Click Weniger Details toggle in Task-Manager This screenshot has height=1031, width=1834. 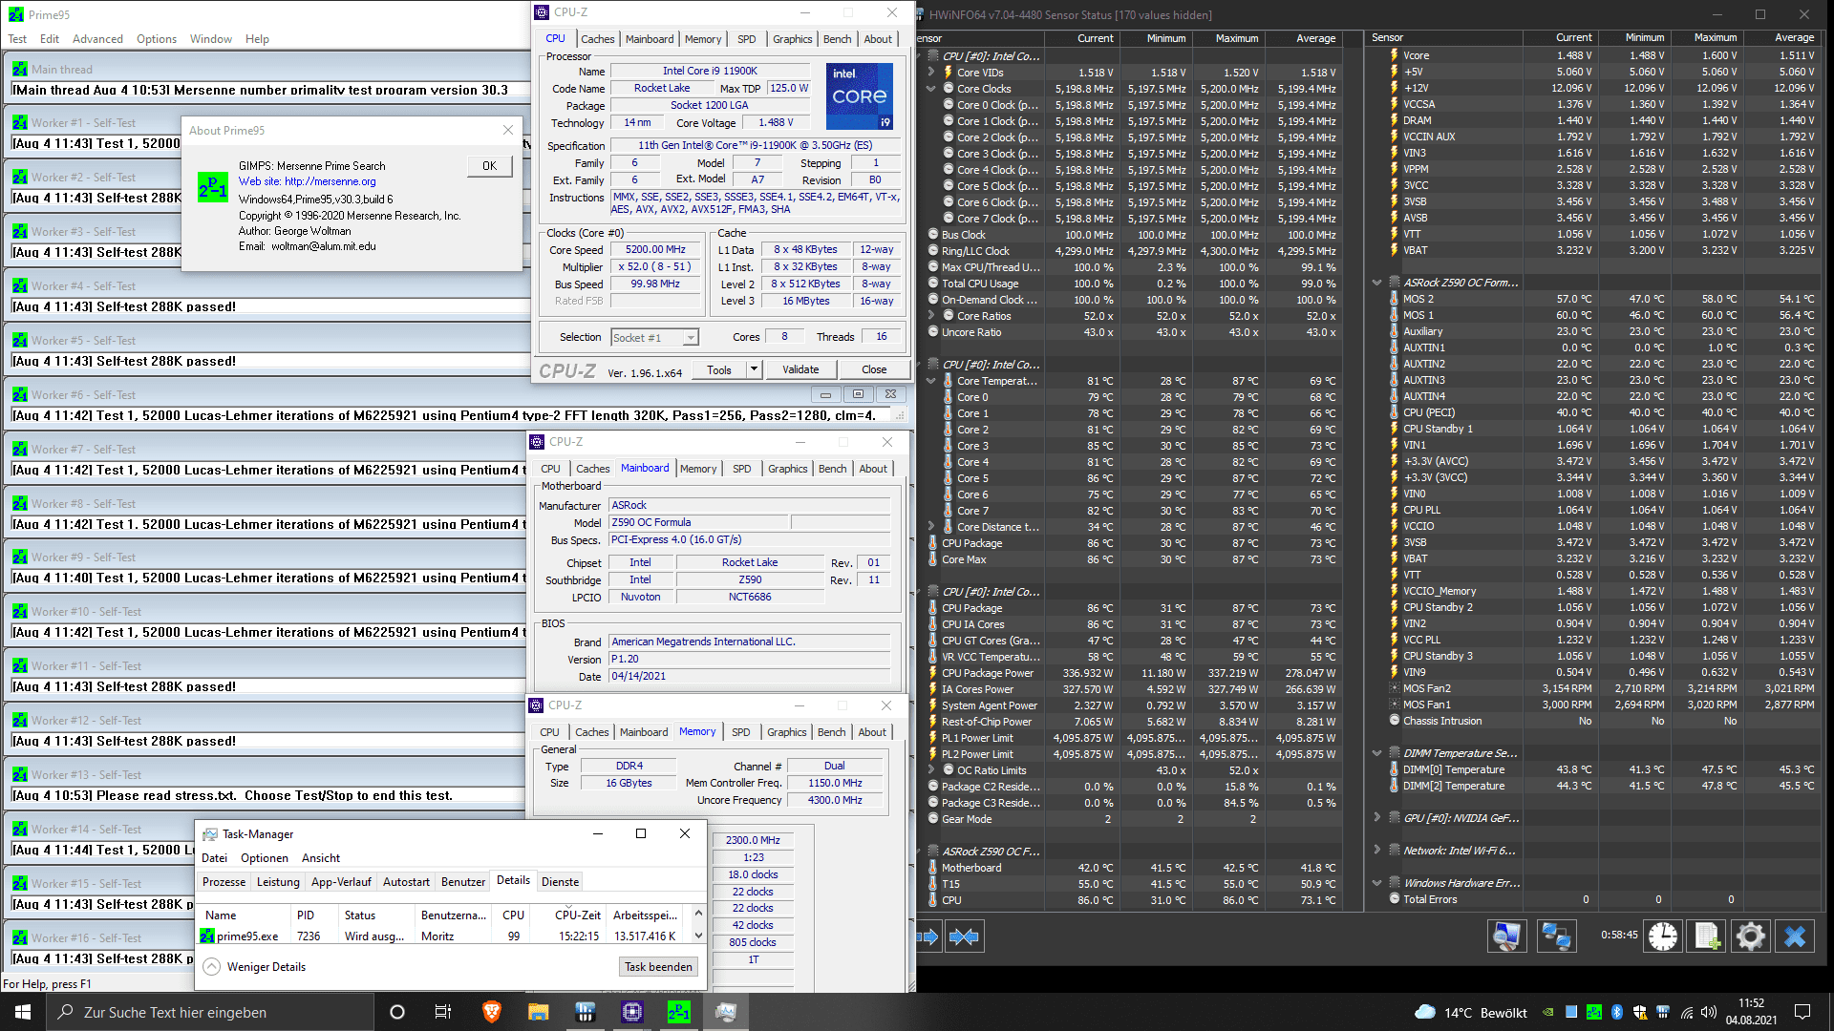(255, 967)
